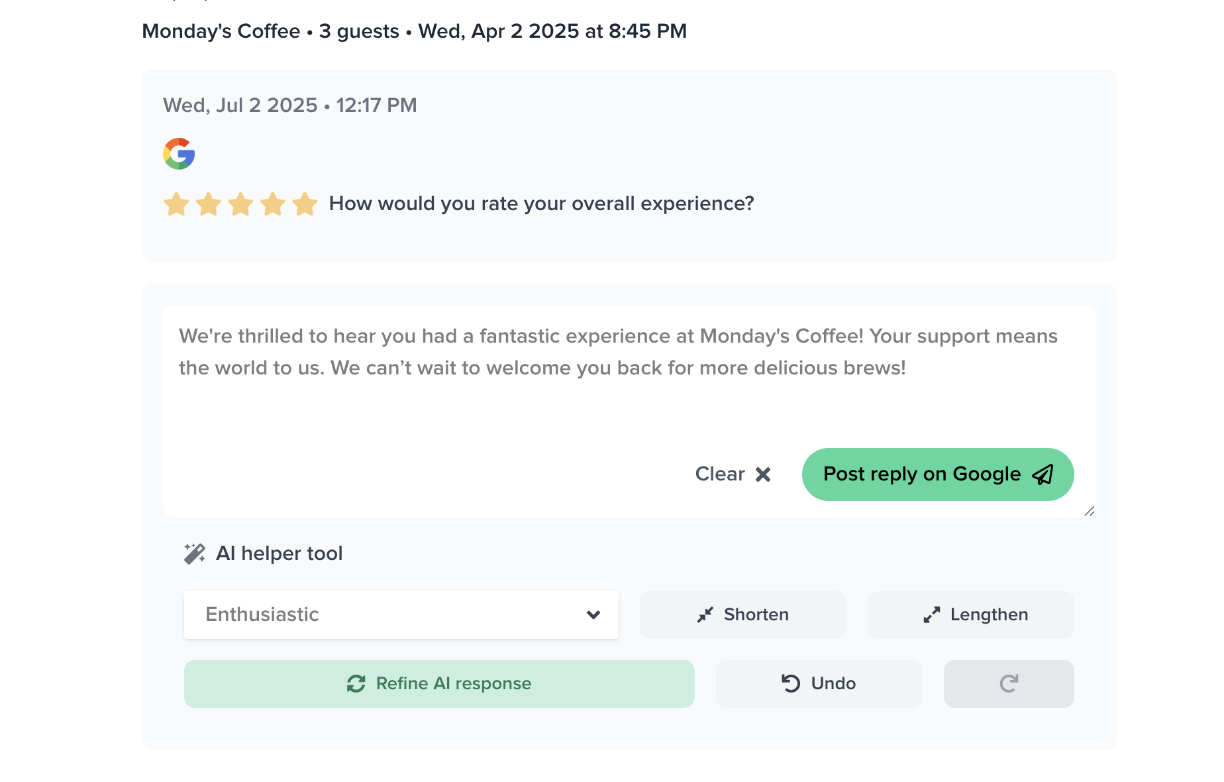
Task: Click the textarea resize handle
Action: 1089,511
